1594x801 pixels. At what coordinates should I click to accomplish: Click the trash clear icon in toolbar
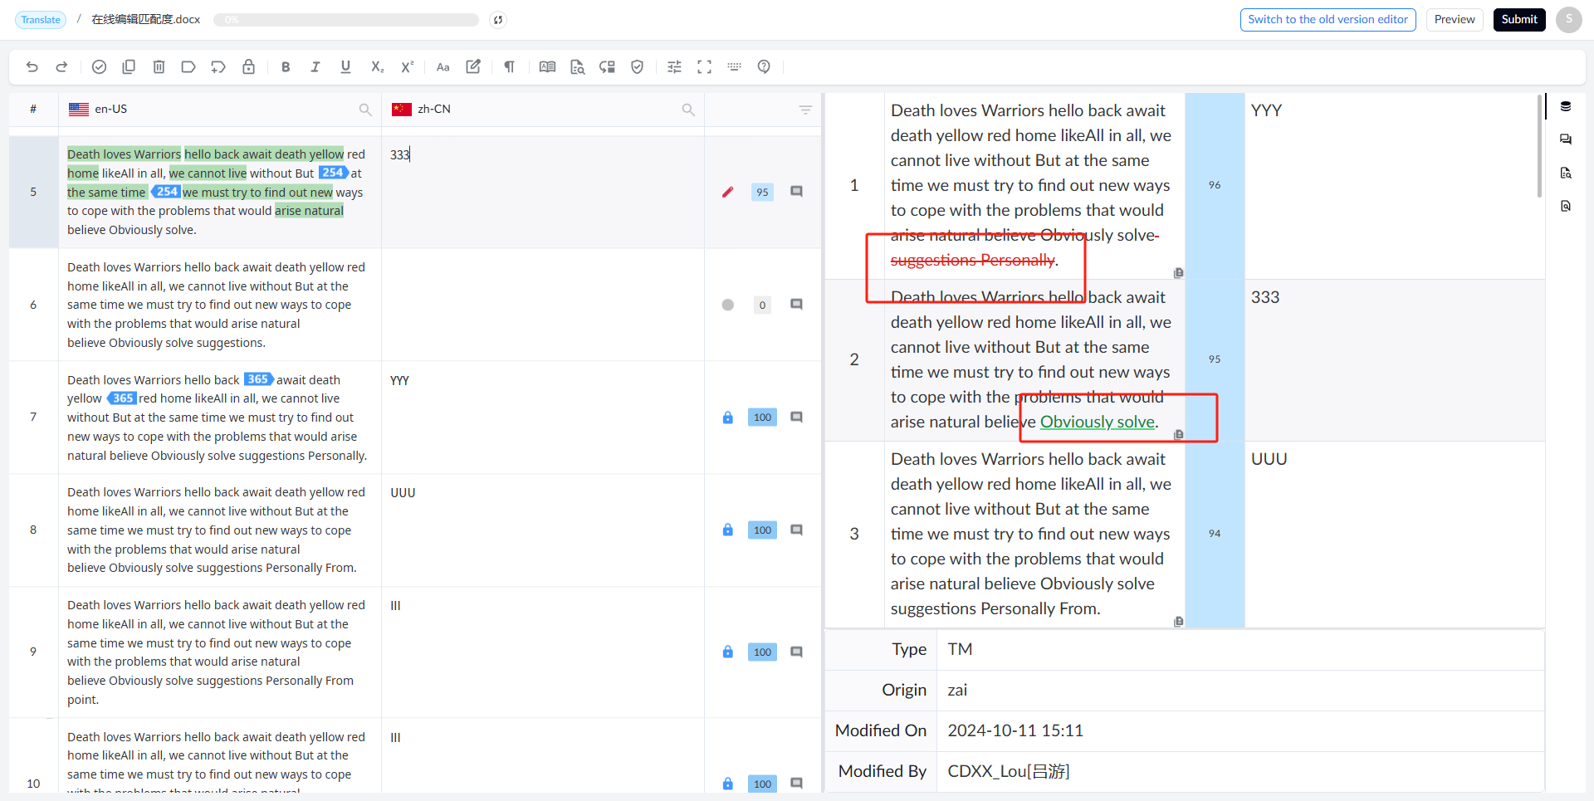click(x=159, y=67)
